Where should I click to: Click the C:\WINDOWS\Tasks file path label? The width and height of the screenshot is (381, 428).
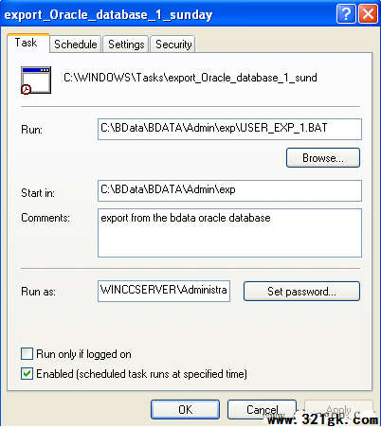point(190,78)
